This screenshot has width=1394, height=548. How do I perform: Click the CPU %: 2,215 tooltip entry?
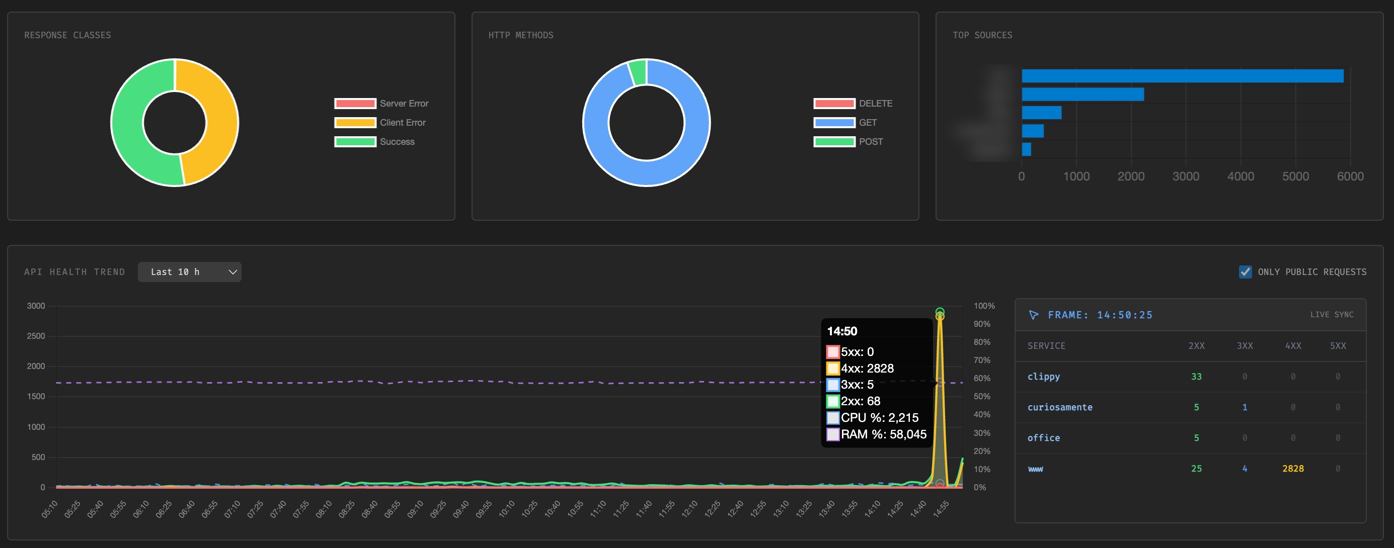click(x=872, y=418)
